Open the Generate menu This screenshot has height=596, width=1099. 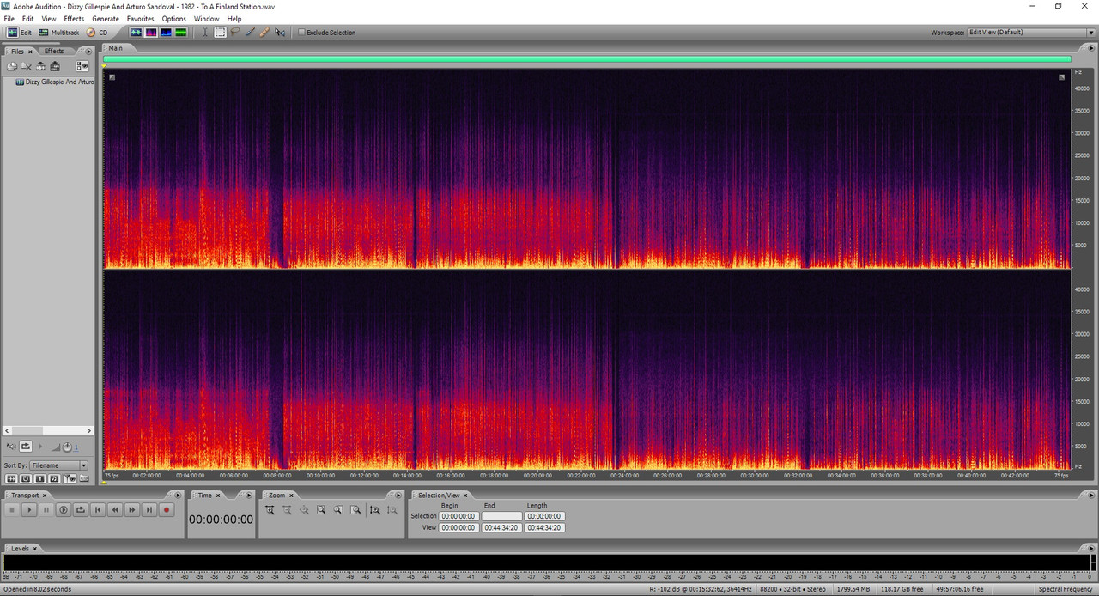[x=106, y=19]
